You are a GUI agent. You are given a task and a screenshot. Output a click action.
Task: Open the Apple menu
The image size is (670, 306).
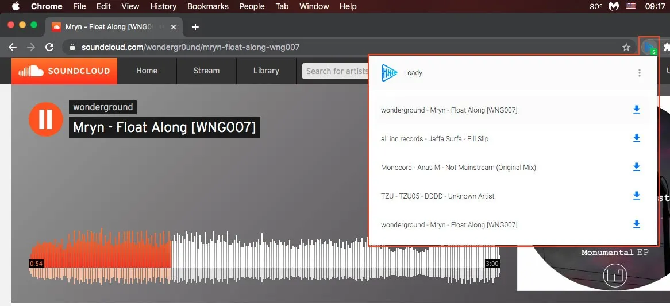click(16, 6)
